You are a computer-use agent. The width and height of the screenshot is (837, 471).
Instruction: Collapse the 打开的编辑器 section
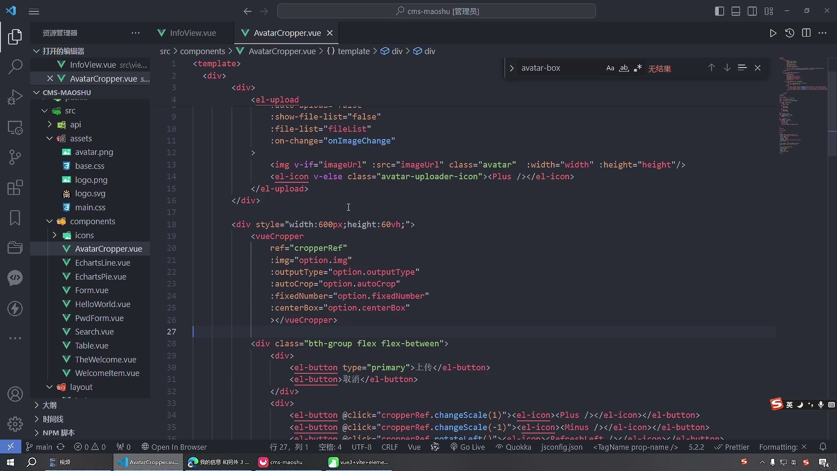(x=37, y=51)
